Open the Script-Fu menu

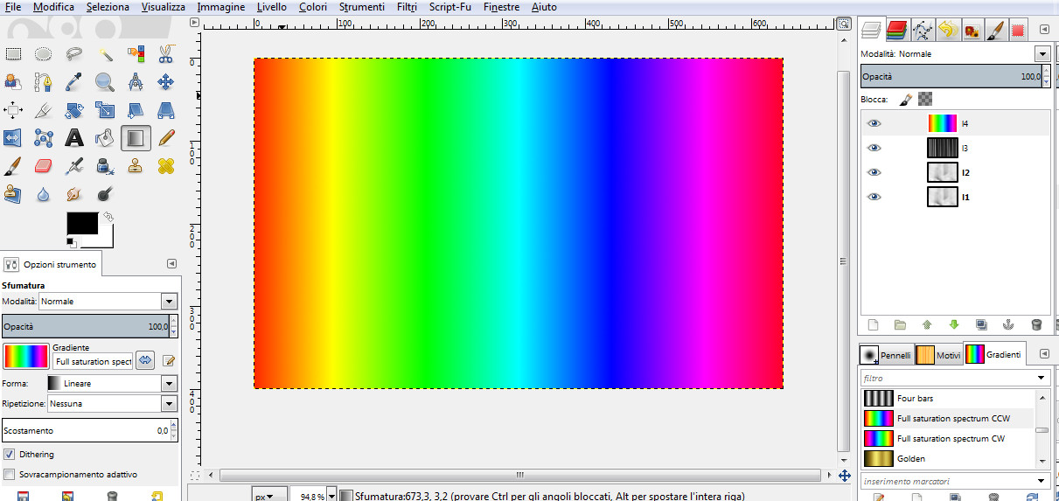pos(450,7)
